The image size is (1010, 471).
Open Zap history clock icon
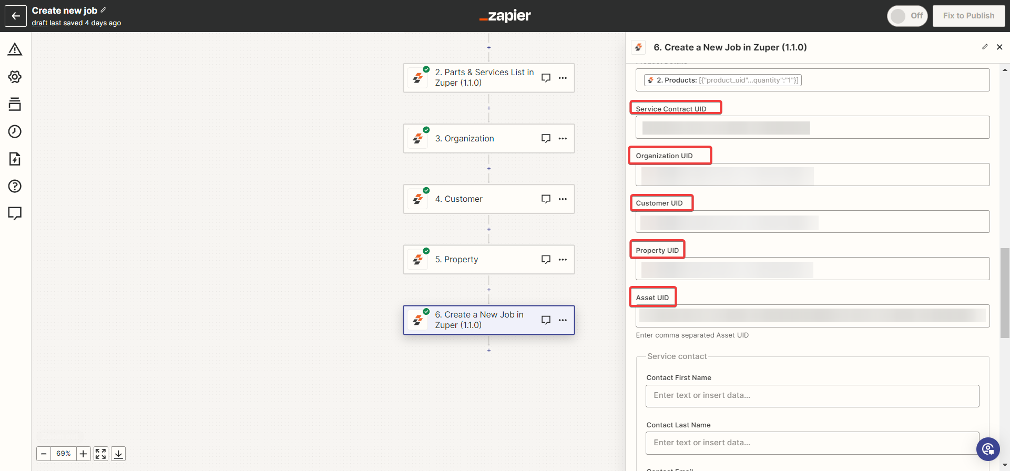[15, 131]
